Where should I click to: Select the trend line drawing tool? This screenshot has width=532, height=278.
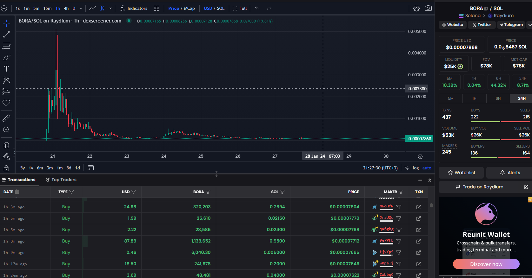tap(6, 35)
